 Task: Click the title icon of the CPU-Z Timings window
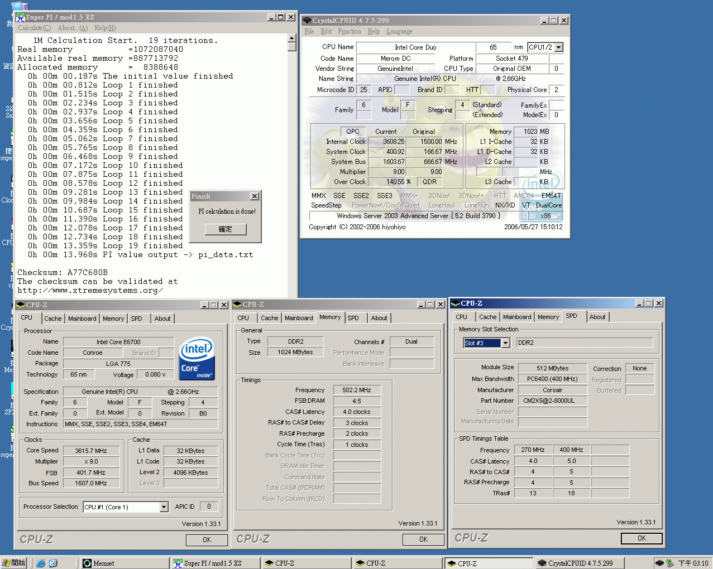click(237, 305)
